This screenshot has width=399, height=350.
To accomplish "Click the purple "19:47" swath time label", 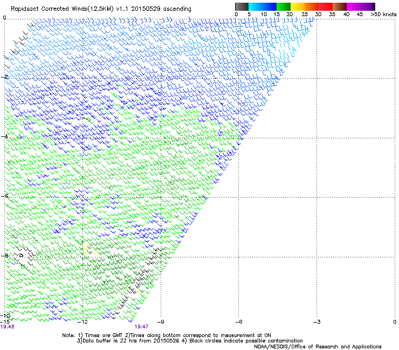I will pyautogui.click(x=141, y=327).
